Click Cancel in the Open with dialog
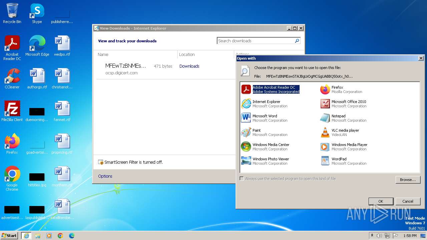Image resolution: width=427 pixels, height=240 pixels. pyautogui.click(x=408, y=201)
